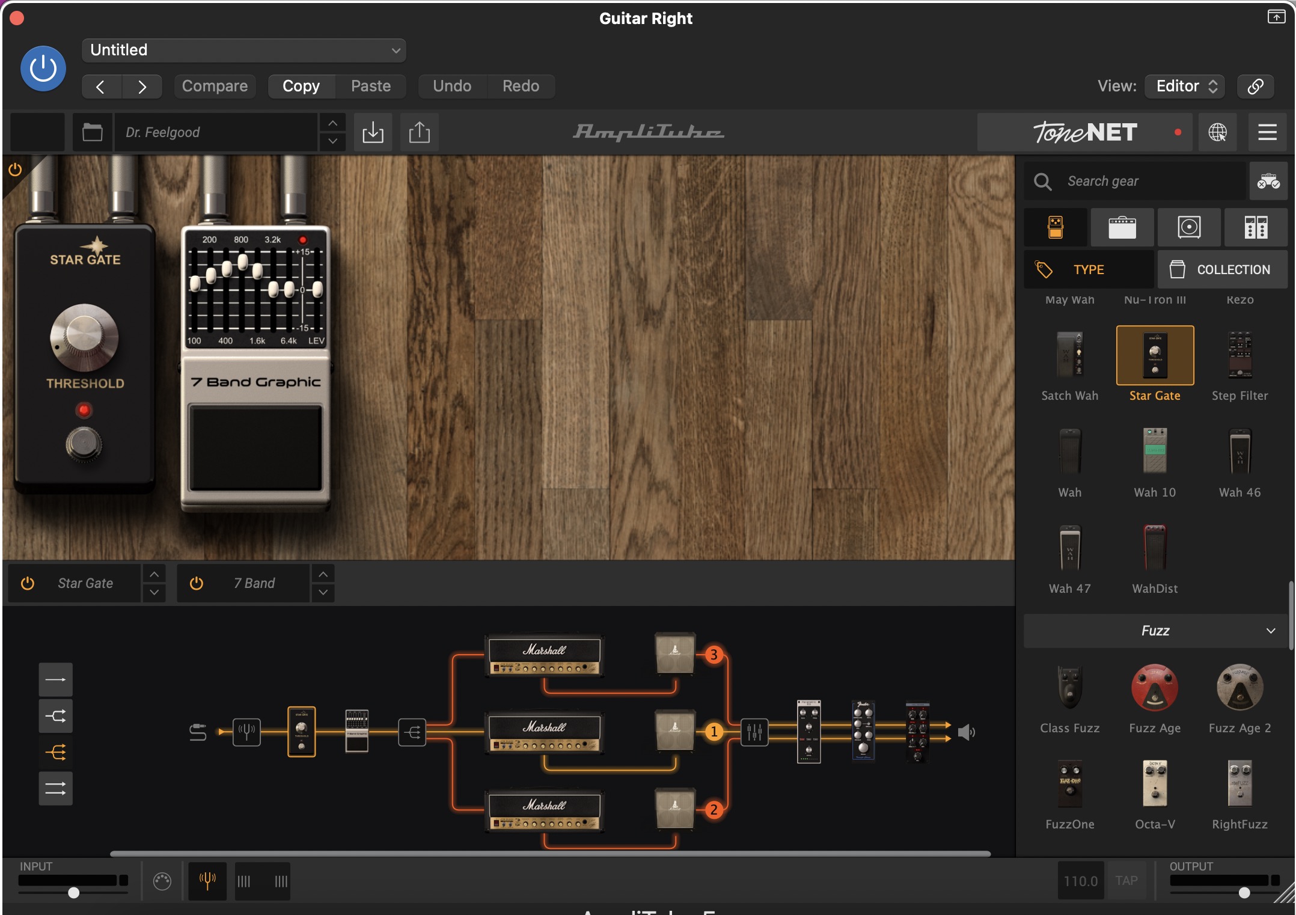Toggle the plugin power bypass button
This screenshot has width=1296, height=915.
click(43, 69)
